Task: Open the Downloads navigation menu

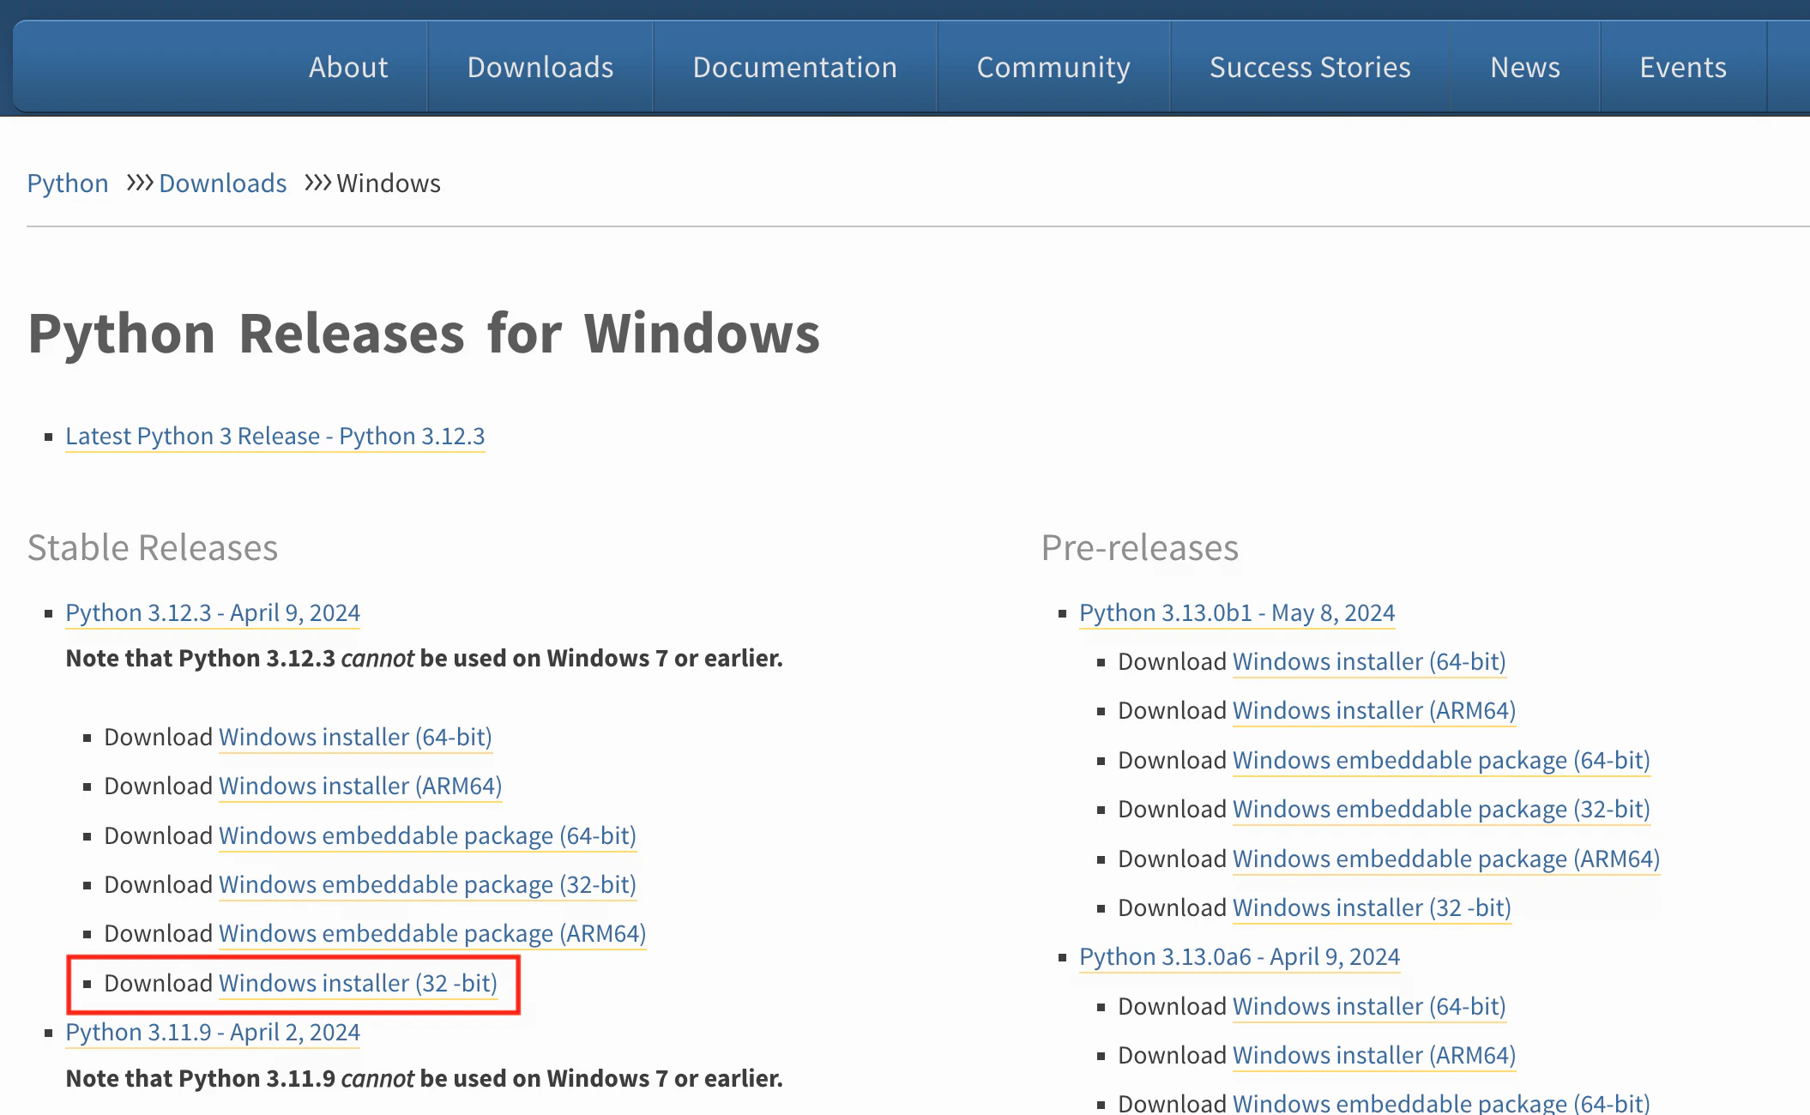Action: [x=540, y=67]
